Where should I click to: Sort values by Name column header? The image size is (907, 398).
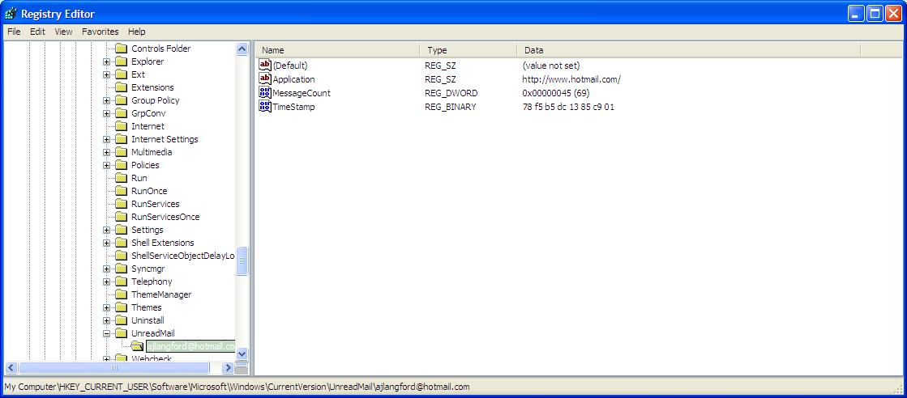(337, 50)
